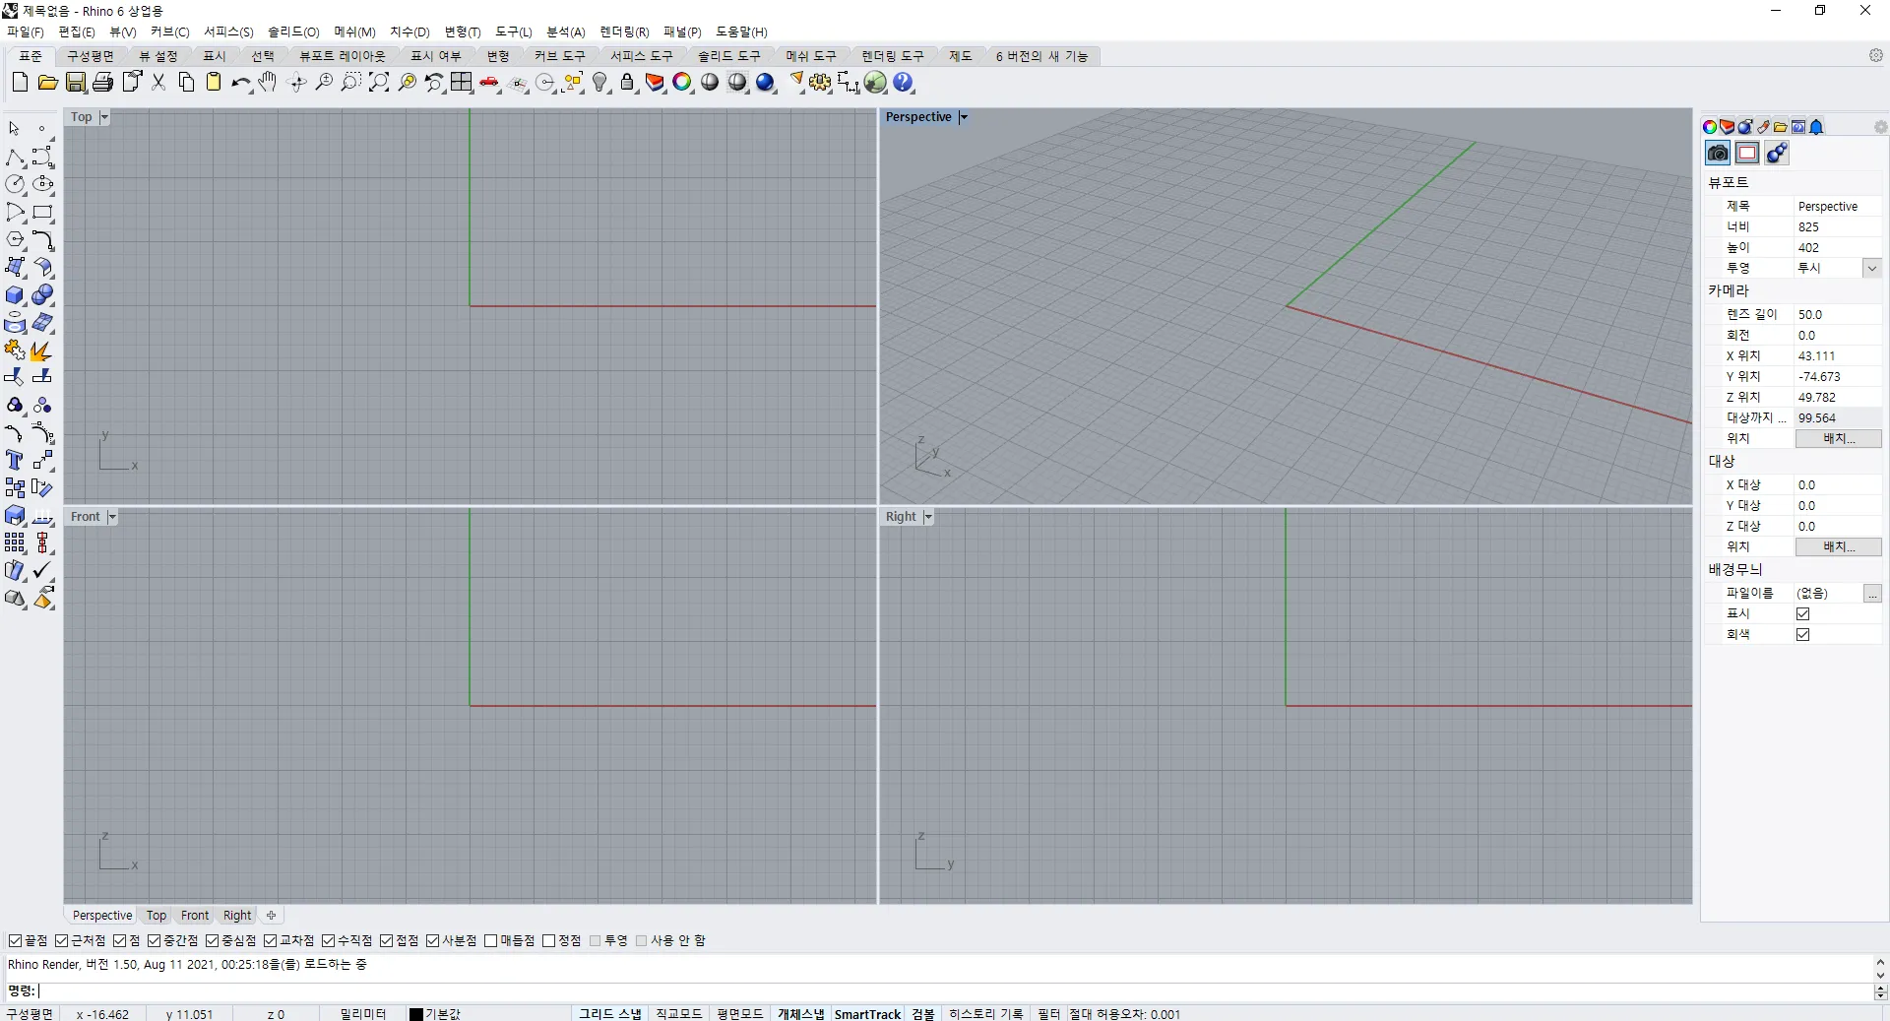
Task: Toggle the four-viewport layout icon
Action: point(462,83)
